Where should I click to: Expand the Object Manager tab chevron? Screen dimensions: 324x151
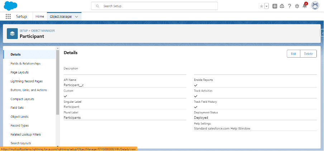76,17
